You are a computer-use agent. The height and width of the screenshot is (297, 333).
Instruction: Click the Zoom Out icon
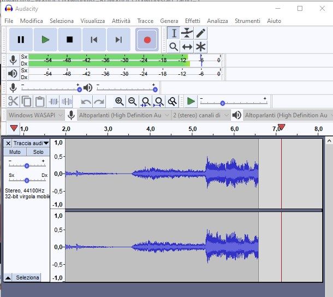point(132,102)
